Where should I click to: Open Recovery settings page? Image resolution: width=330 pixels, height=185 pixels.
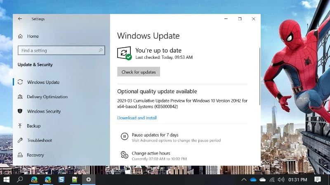point(35,155)
